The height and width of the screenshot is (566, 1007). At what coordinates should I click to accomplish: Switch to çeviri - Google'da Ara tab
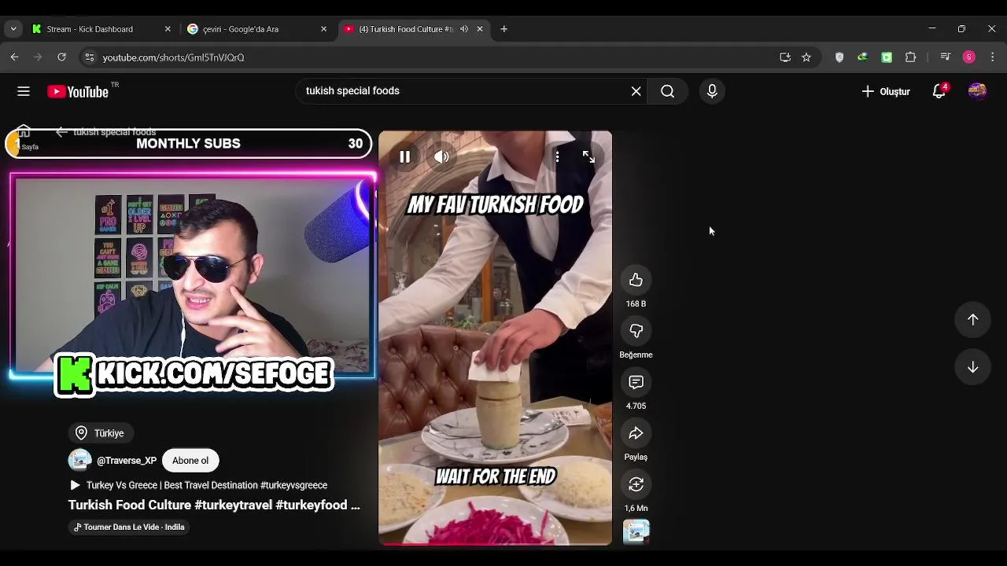coord(241,29)
